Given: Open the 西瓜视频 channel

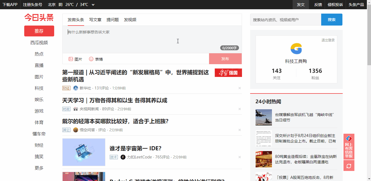Looking at the screenshot, I should [39, 43].
